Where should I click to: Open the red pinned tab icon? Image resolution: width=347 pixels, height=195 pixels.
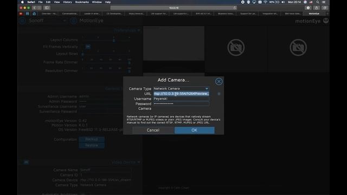pos(21,14)
